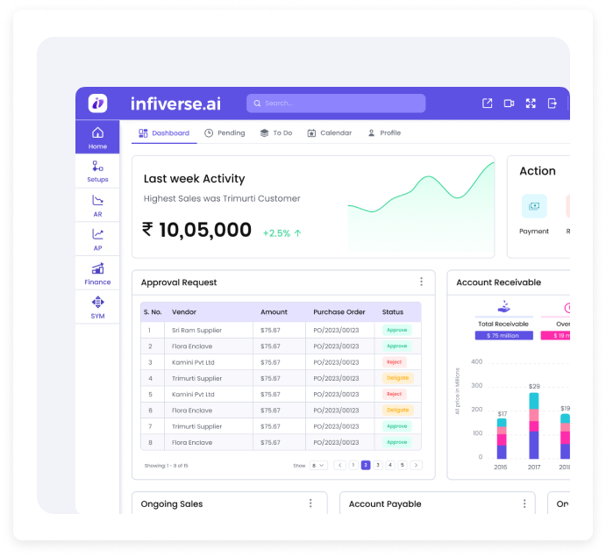
Task: Open the AP sidebar module
Action: 97,239
